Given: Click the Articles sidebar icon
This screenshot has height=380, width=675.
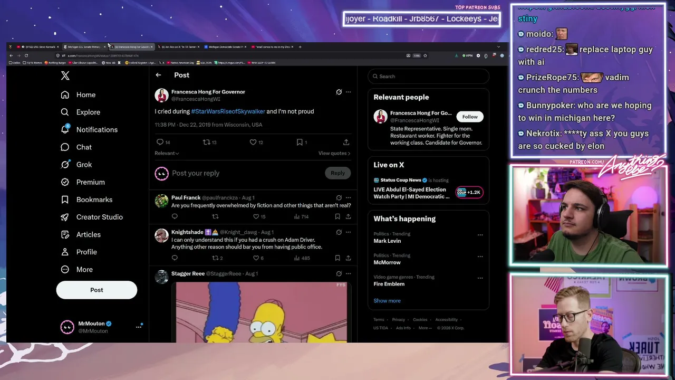Looking at the screenshot, I should coord(65,234).
